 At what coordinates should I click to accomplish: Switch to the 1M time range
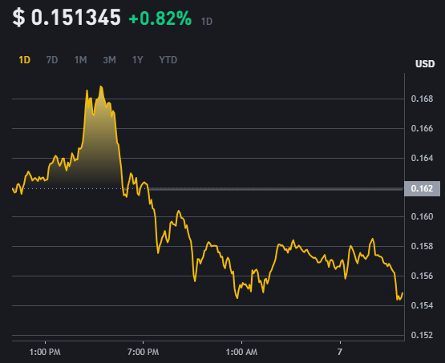pyautogui.click(x=81, y=60)
